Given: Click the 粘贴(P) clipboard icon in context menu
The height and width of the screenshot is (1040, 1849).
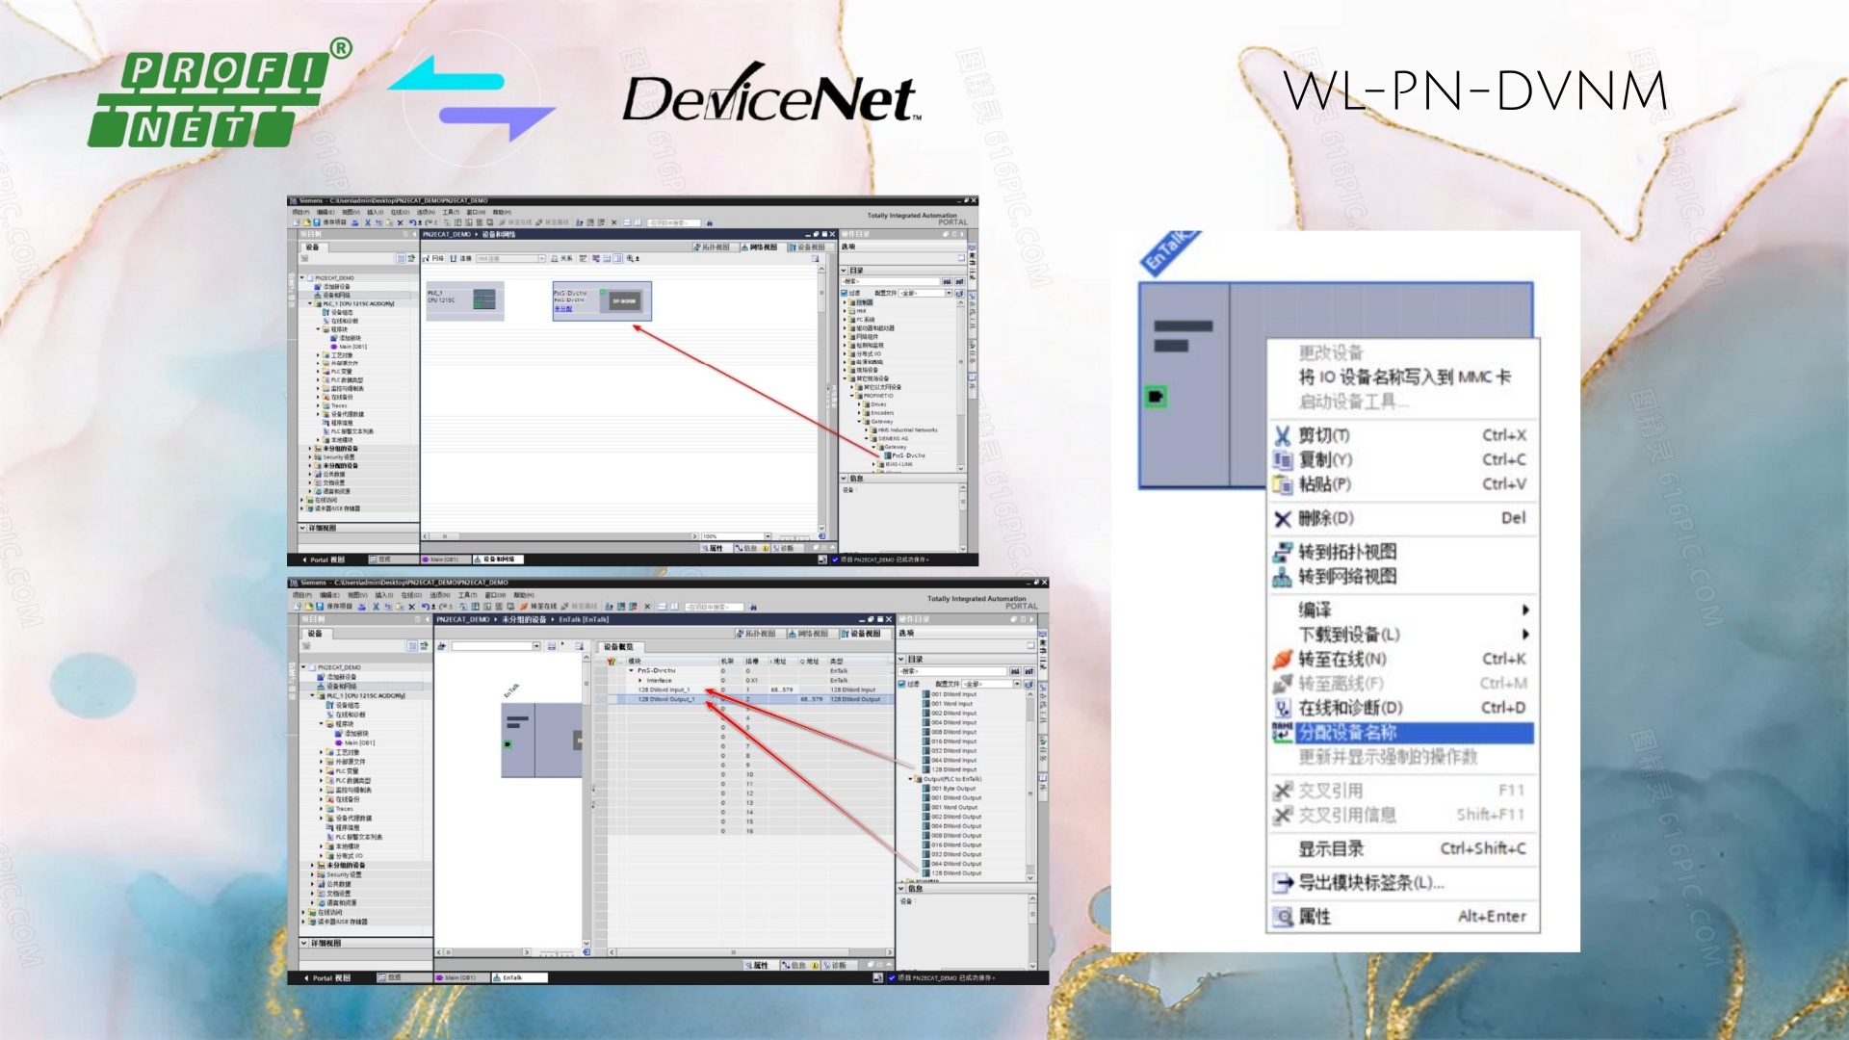Looking at the screenshot, I should [x=1282, y=484].
